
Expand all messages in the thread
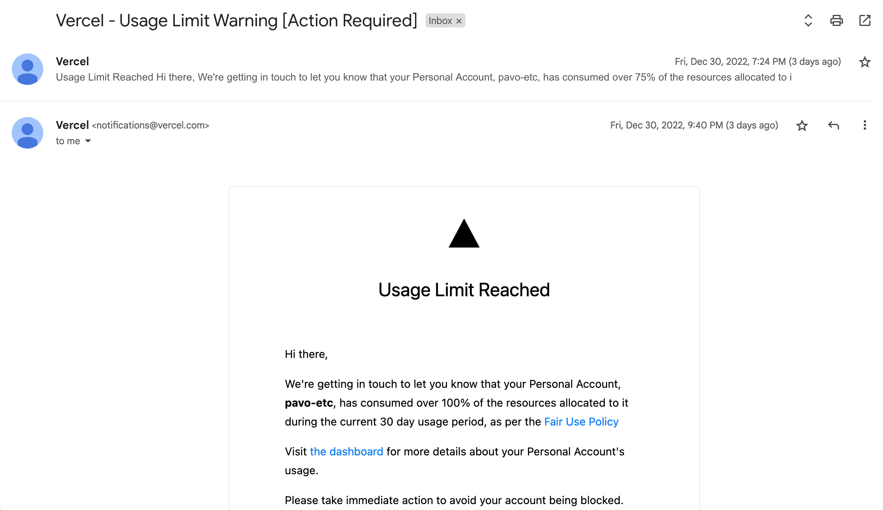click(x=808, y=20)
